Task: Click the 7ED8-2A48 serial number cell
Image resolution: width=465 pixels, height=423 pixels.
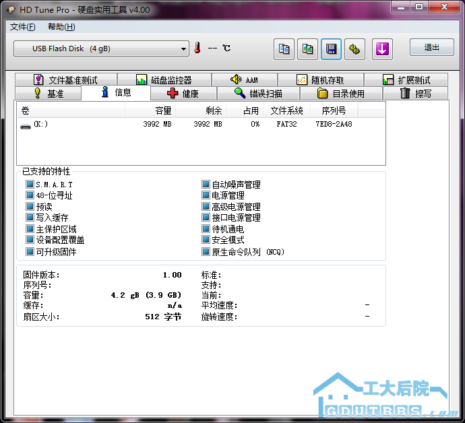Action: 334,124
